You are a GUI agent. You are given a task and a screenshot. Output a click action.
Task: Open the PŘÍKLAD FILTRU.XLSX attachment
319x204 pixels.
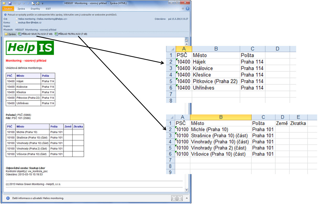click(x=71, y=34)
